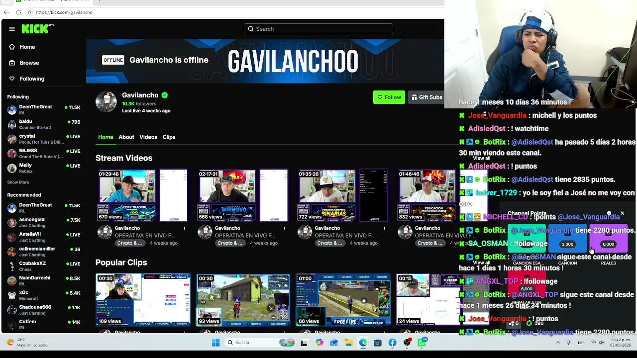
Task: Reload the page with the refresh icon
Action: (18, 12)
